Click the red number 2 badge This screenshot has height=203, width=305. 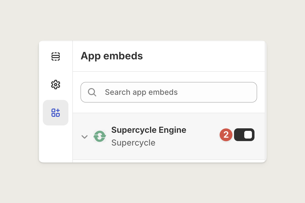point(226,135)
